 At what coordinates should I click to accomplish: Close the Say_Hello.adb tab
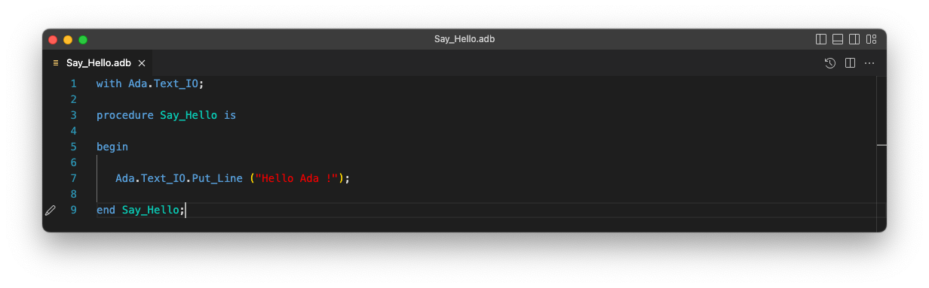click(142, 63)
